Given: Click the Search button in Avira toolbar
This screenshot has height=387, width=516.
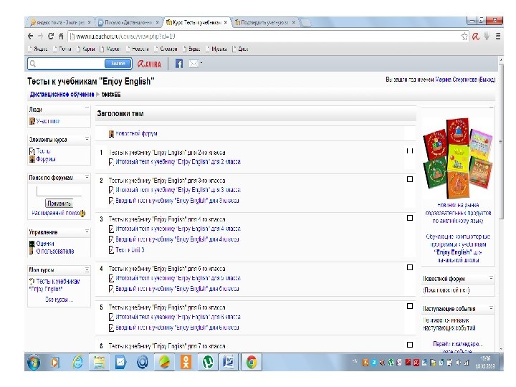Looking at the screenshot, I should pos(118,64).
